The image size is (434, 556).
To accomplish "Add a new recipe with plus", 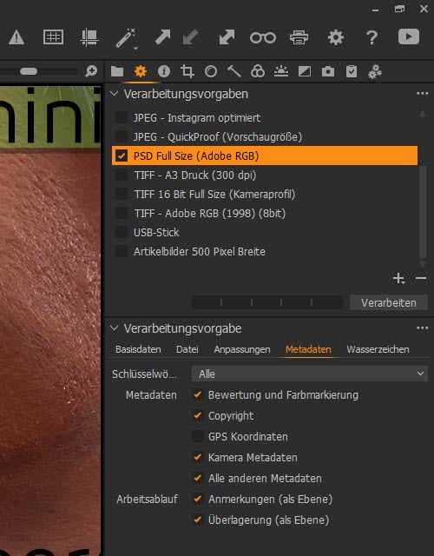I will coord(398,278).
